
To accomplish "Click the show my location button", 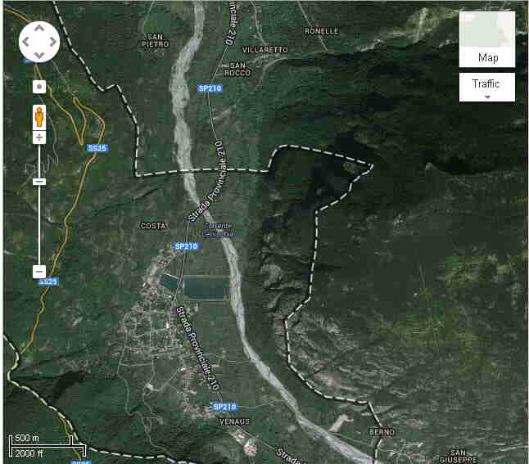I will point(38,86).
